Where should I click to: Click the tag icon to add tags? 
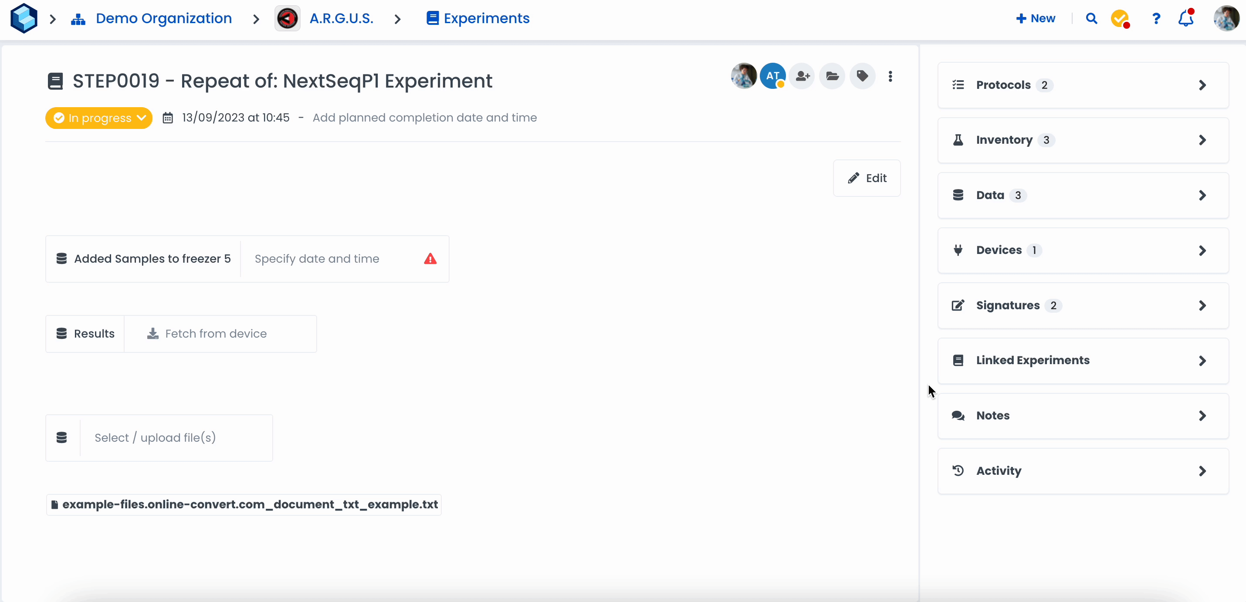[x=862, y=76]
